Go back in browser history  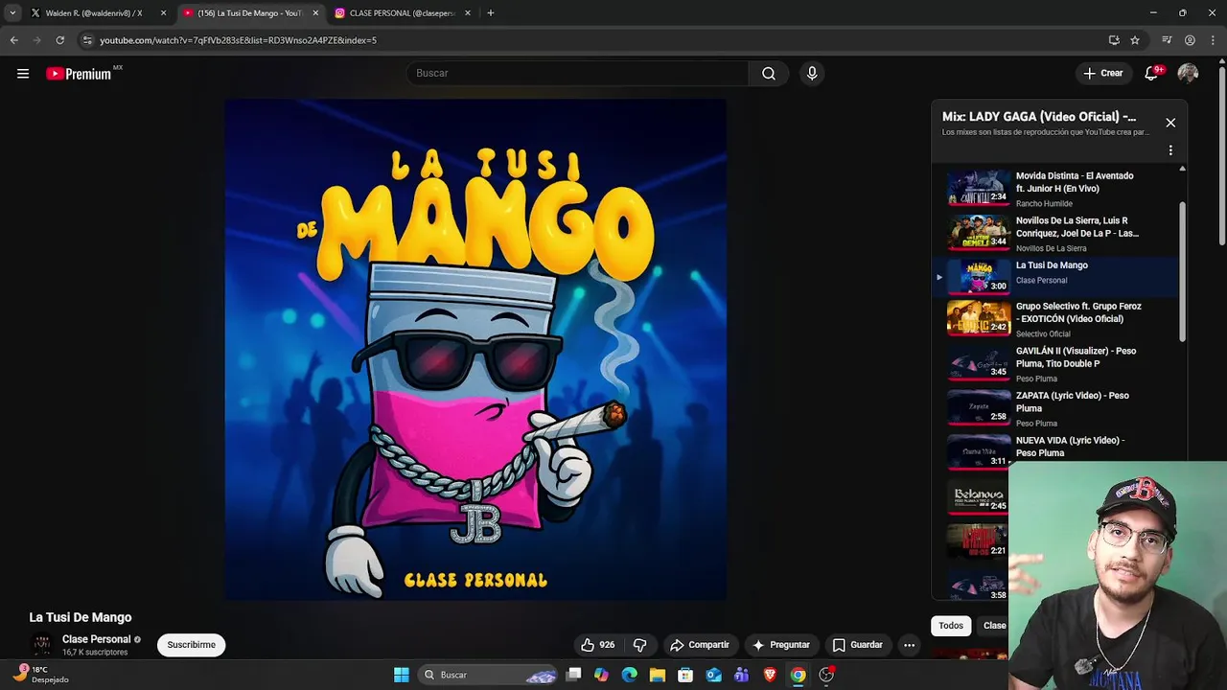[13, 40]
